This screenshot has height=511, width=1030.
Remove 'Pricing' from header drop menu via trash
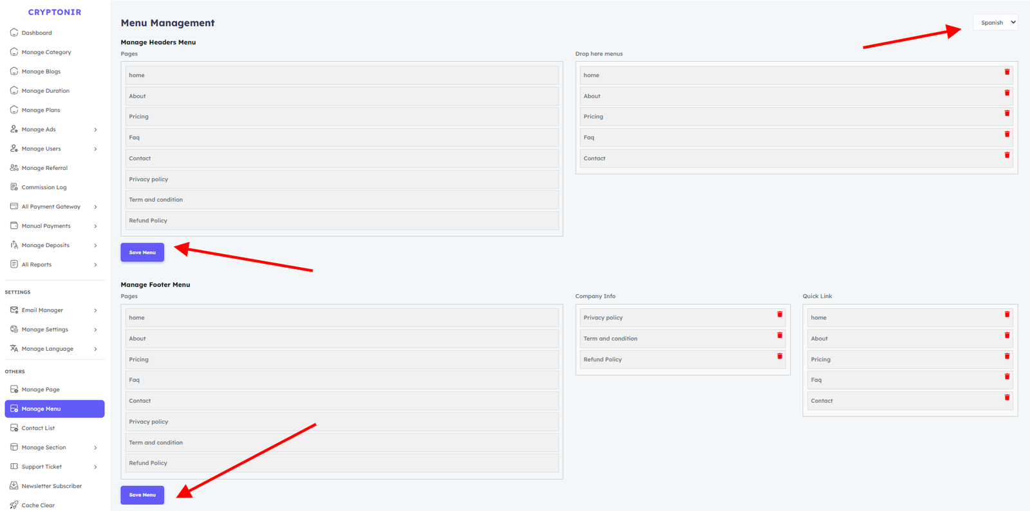click(1007, 113)
